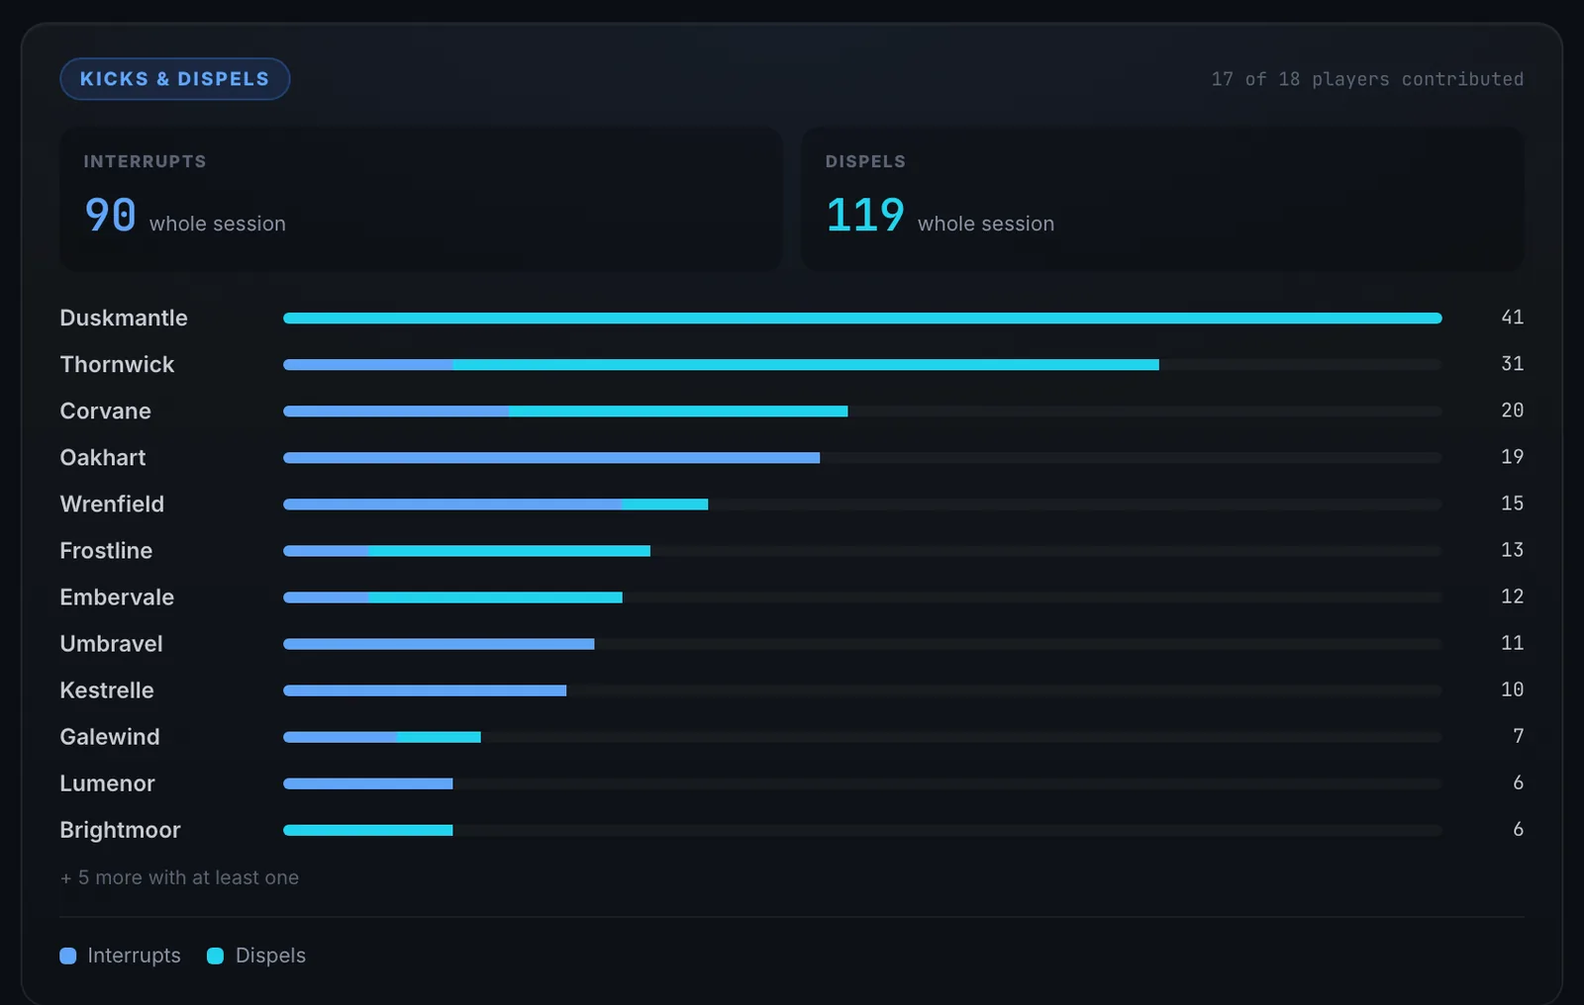This screenshot has width=1584, height=1005.
Task: Click Oakhart's interrupts bar
Action: [551, 457]
